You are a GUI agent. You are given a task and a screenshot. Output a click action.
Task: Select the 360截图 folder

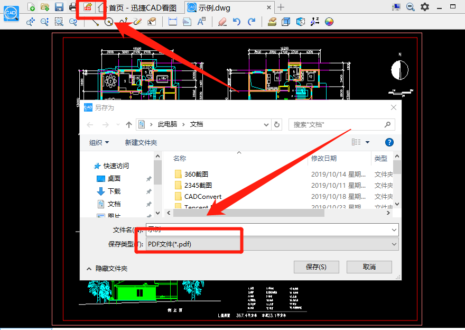coord(192,174)
